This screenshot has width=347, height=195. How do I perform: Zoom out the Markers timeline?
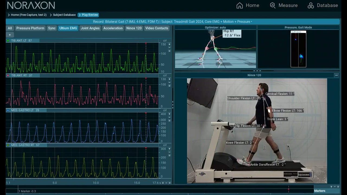(335, 187)
